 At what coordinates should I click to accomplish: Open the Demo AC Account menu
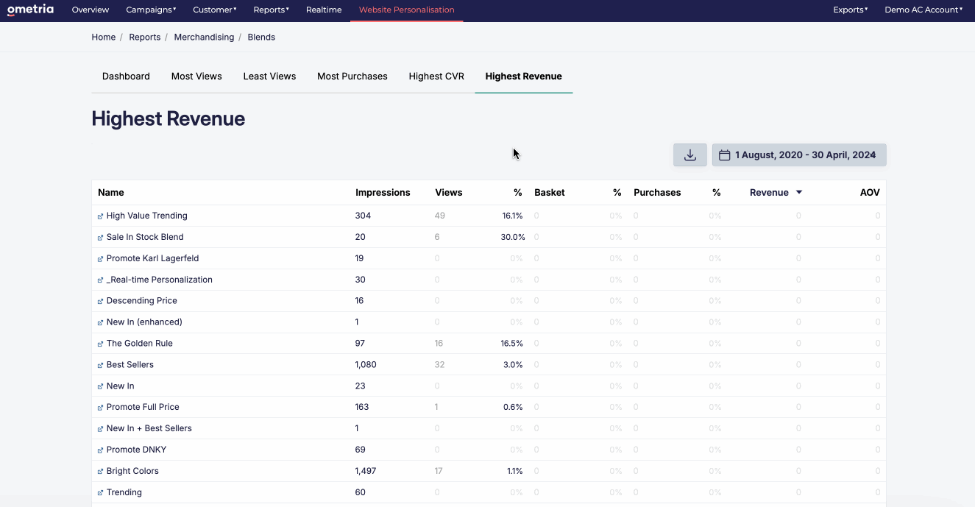(x=923, y=10)
